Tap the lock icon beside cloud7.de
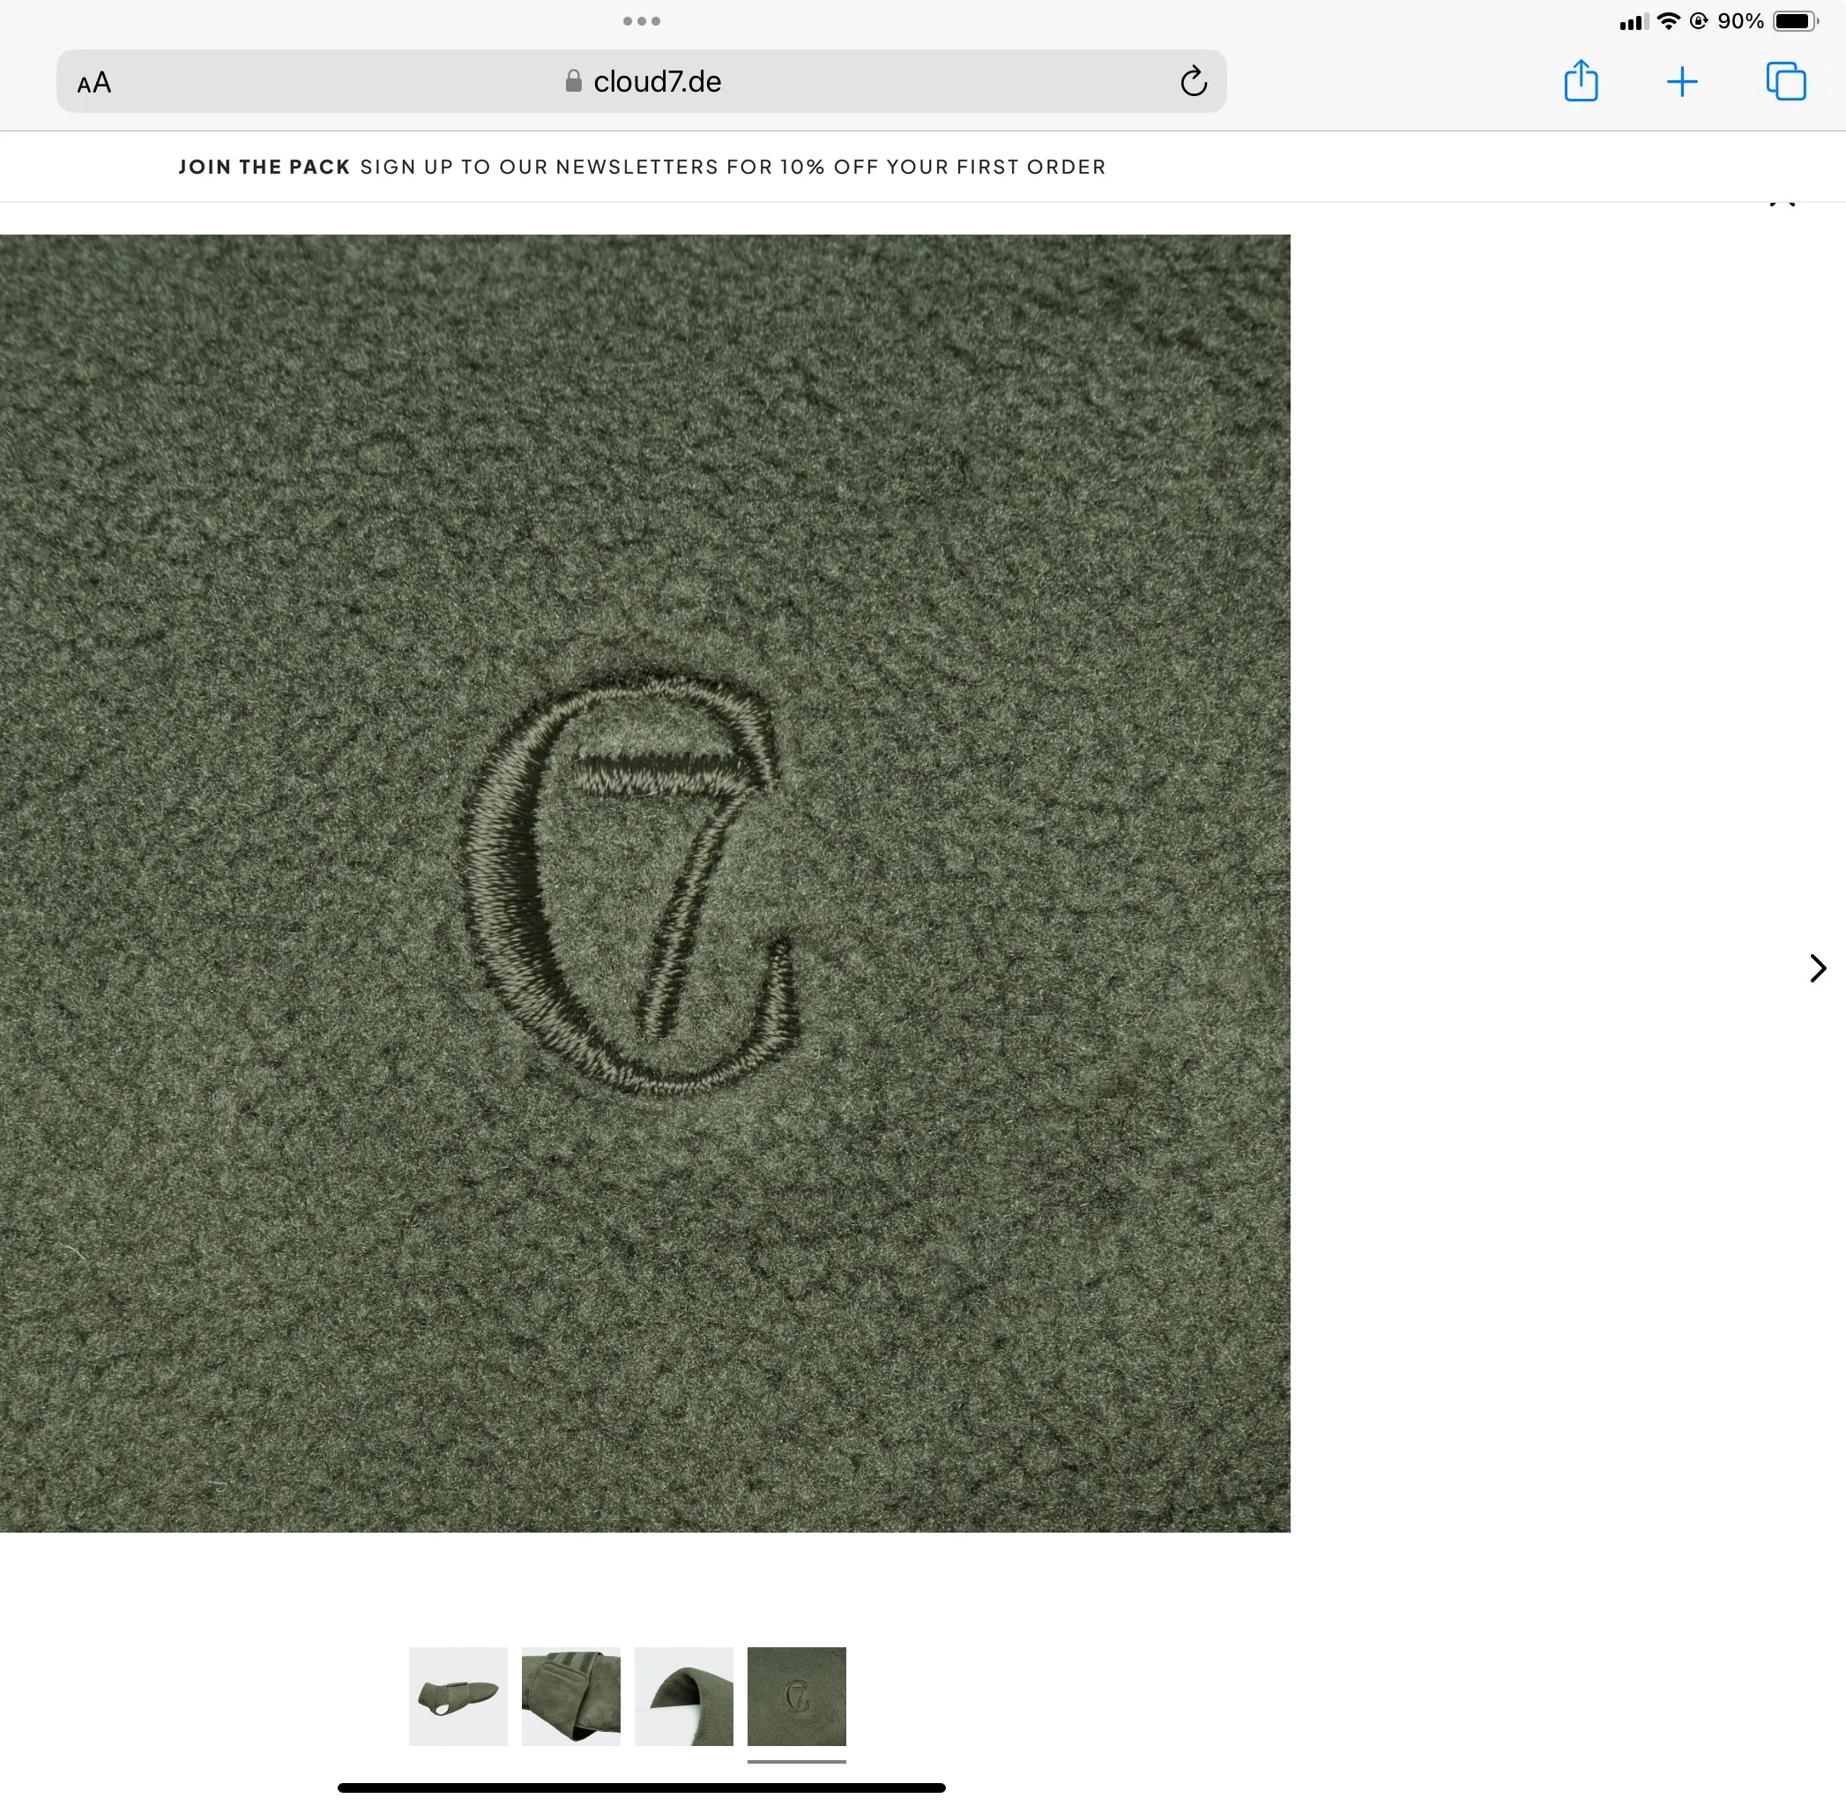The height and width of the screenshot is (1806, 1846). (573, 82)
